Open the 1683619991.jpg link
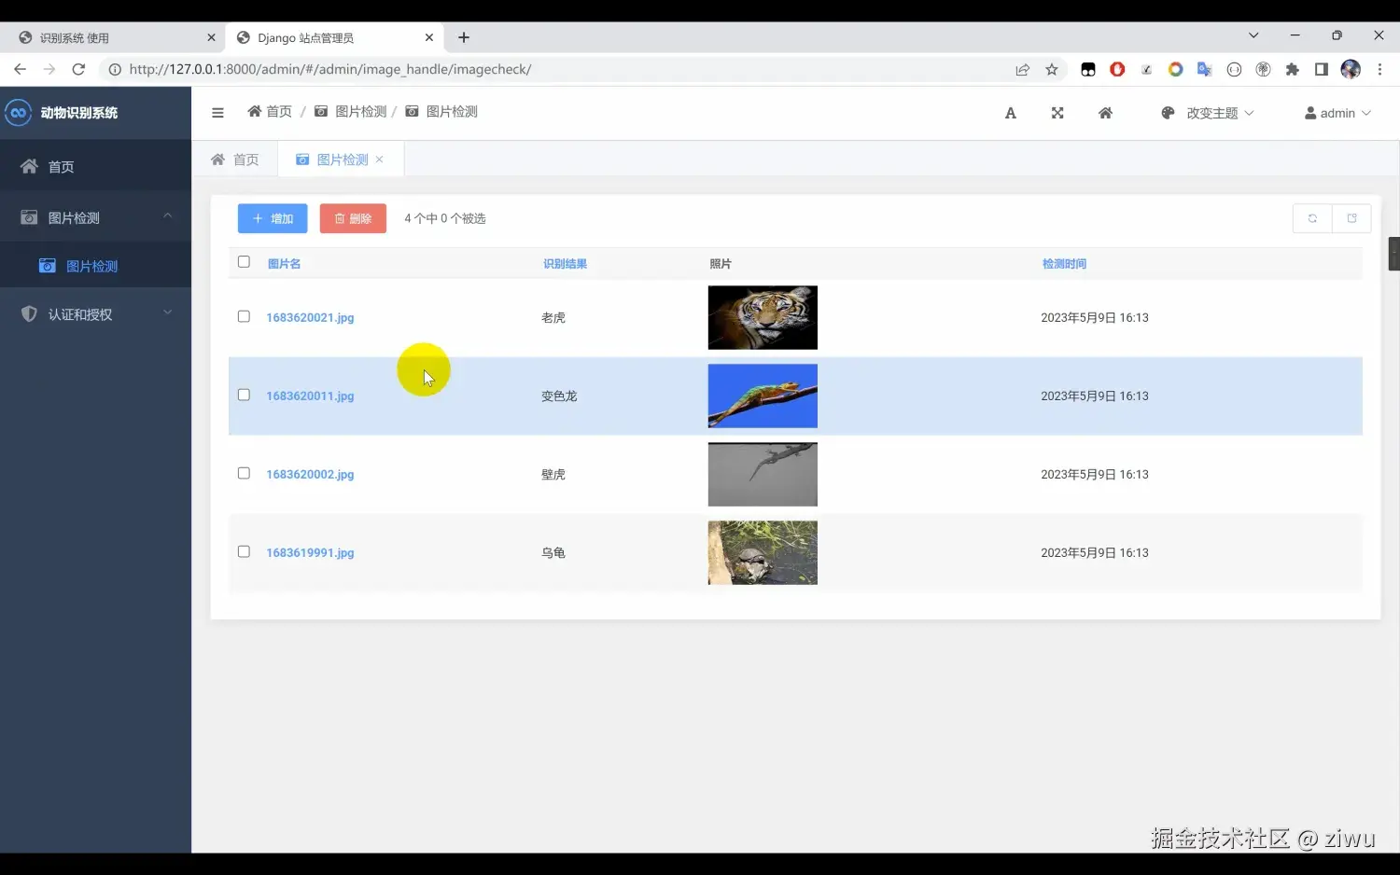The height and width of the screenshot is (875, 1400). point(310,553)
